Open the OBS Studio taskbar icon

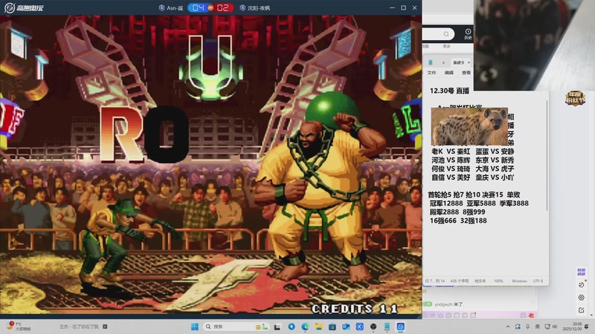[x=373, y=327]
